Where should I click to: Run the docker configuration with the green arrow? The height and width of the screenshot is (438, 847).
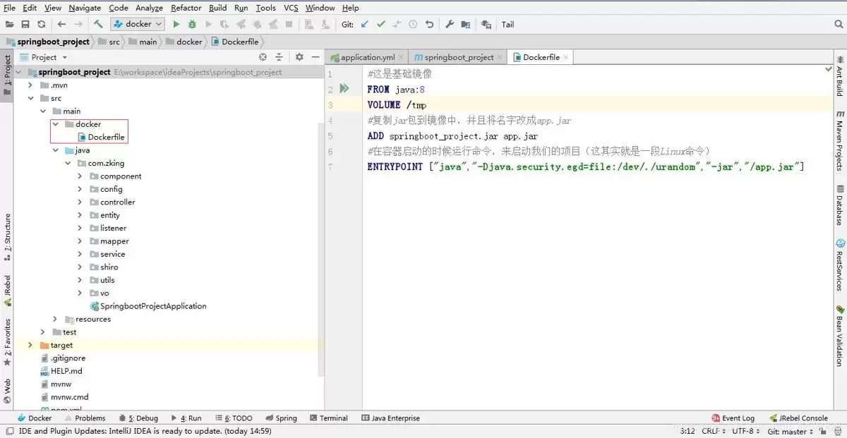[x=174, y=24]
